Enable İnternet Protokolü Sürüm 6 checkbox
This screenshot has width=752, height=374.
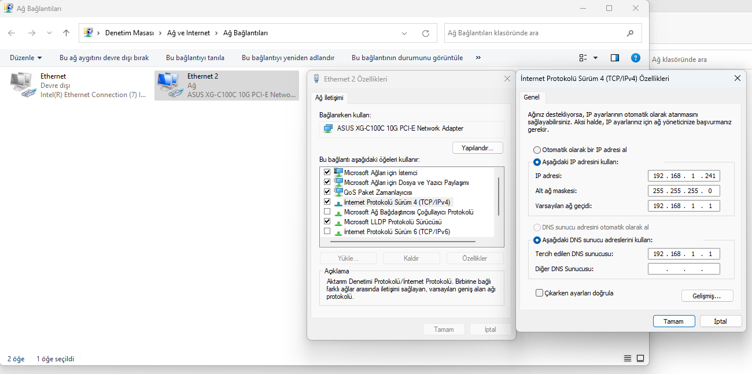(x=327, y=231)
